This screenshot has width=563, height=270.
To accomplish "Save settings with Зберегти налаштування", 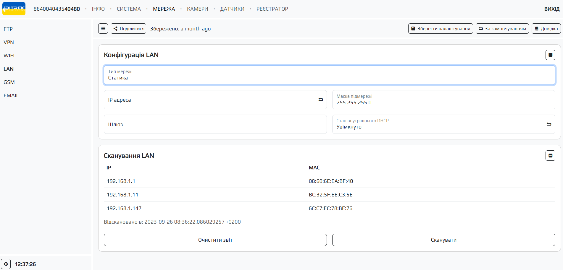I will (441, 29).
